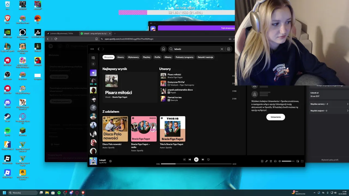The image size is (349, 196).
Task: Open Disco Polo nowości playlist
Action: click(115, 133)
